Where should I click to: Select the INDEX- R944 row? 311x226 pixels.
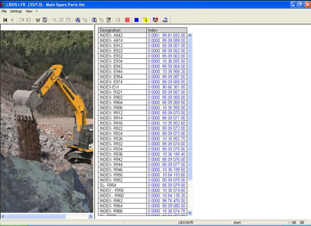(142, 165)
